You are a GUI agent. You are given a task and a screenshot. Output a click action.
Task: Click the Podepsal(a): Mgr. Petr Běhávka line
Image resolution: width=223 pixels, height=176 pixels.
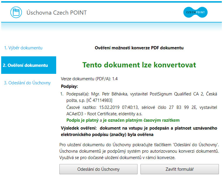[x=142, y=94]
